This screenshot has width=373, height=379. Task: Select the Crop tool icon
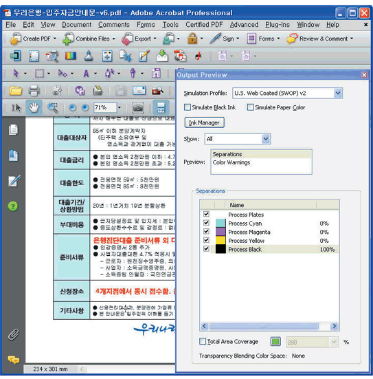(126, 56)
